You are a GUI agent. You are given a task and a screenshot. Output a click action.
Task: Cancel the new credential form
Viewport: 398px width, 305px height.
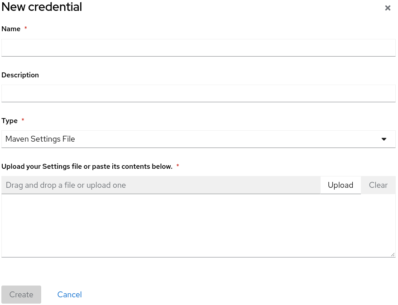coord(69,295)
